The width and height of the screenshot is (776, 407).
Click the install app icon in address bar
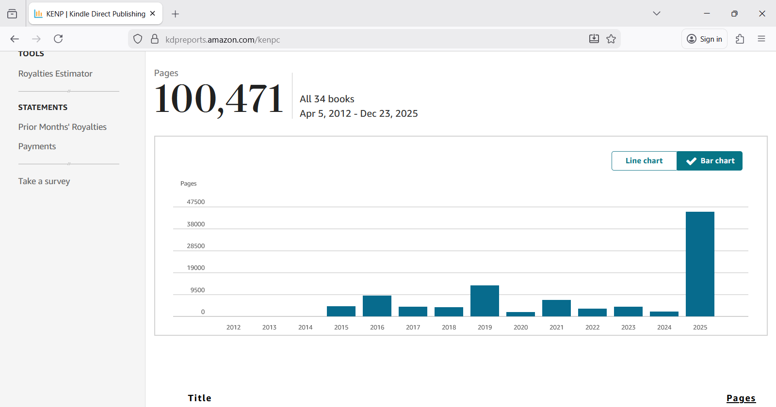pos(594,39)
